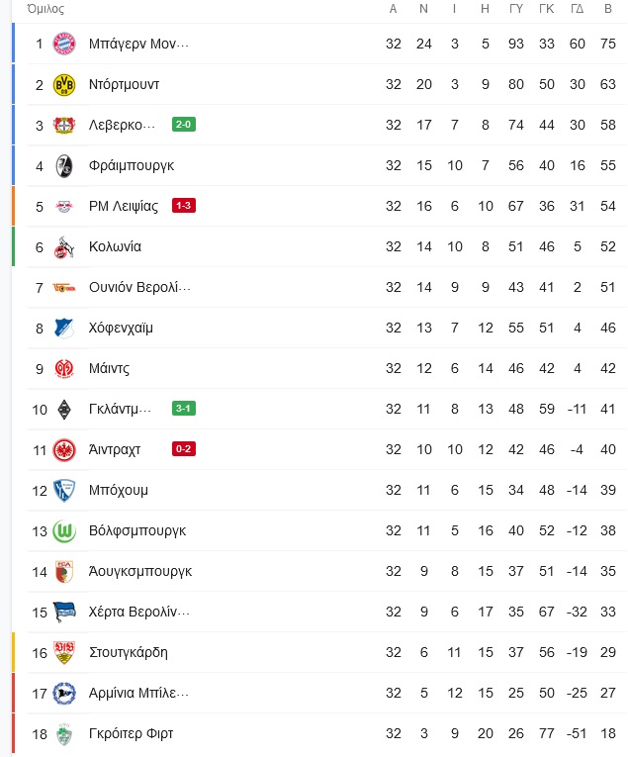This screenshot has height=757, width=628.
Task: Click the Freiburg club badge
Action: (63, 165)
